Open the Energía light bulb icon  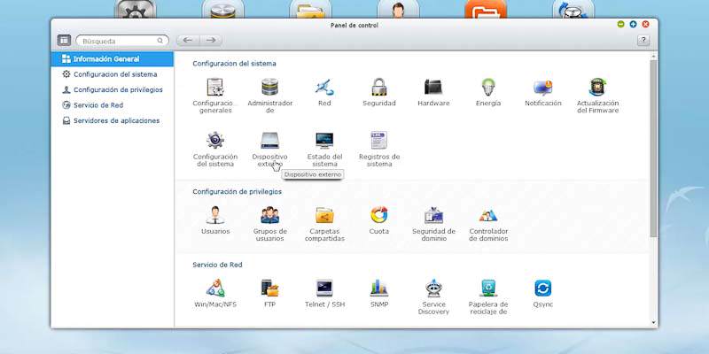tap(488, 87)
